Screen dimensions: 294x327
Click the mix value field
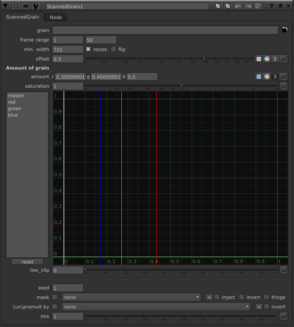[68, 316]
